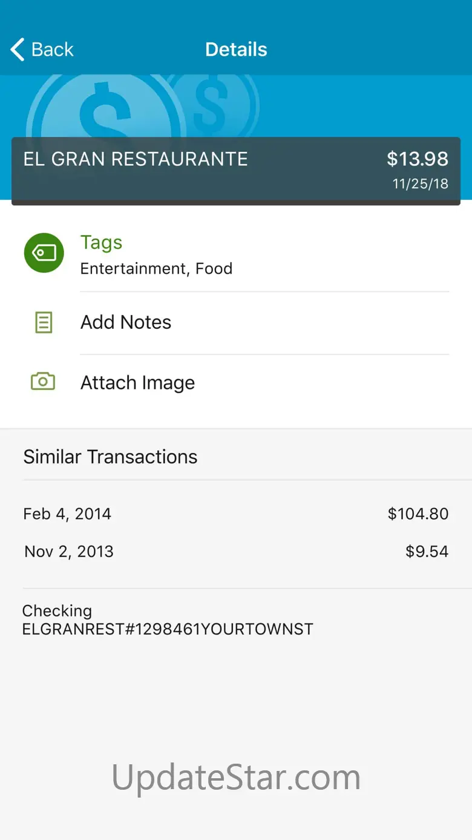Choose the Attach Image option
Image resolution: width=472 pixels, height=840 pixels.
[x=137, y=383]
